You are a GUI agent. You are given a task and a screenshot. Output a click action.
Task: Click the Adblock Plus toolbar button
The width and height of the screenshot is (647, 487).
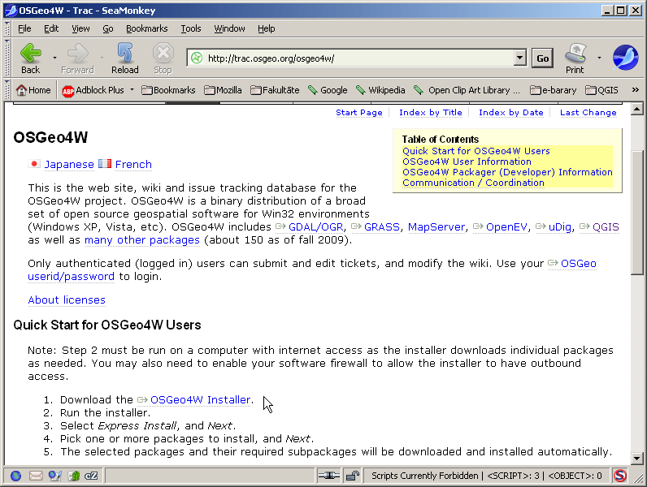[93, 90]
